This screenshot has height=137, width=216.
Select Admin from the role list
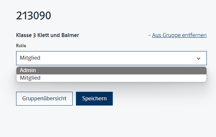click(111, 70)
